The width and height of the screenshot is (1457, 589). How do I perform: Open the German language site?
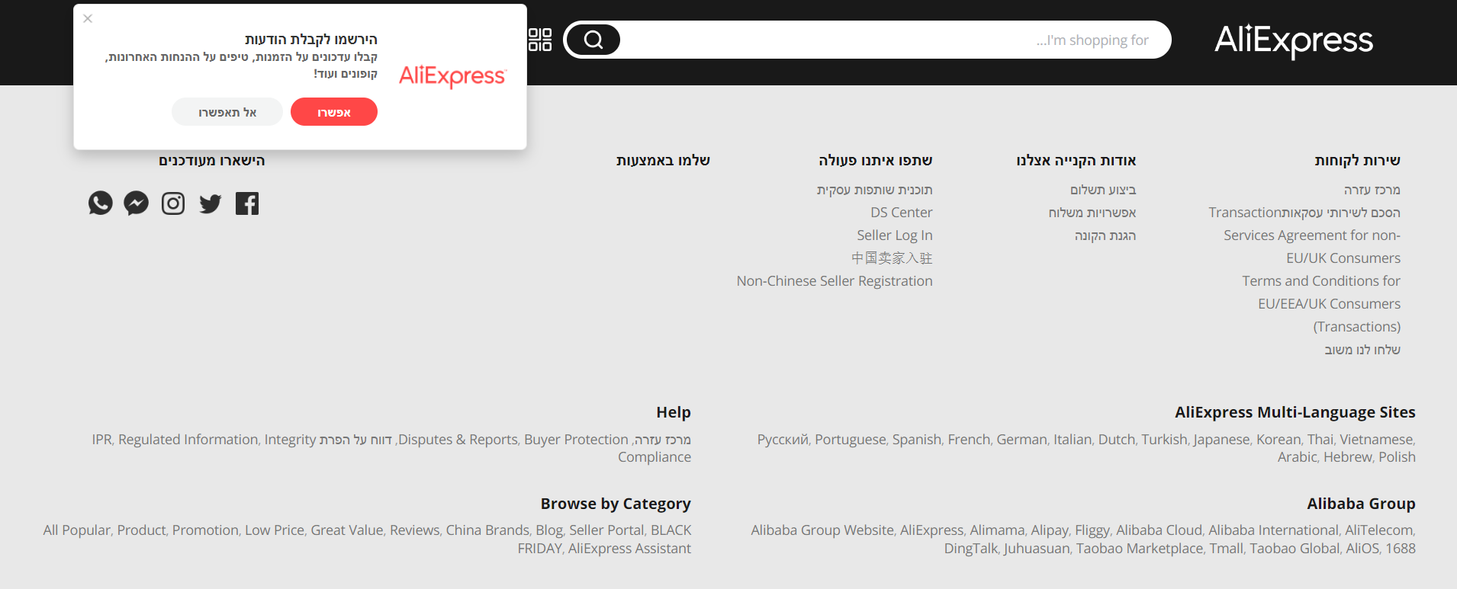(1021, 440)
